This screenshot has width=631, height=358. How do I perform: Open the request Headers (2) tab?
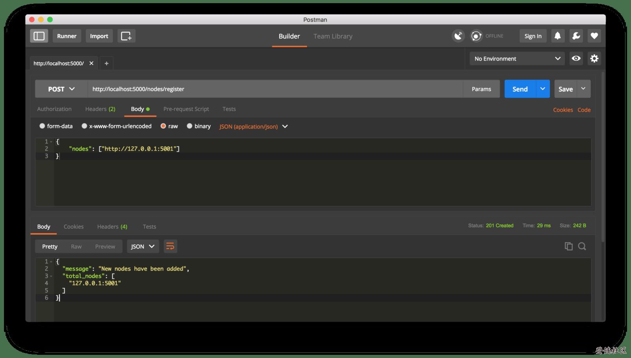tap(100, 109)
